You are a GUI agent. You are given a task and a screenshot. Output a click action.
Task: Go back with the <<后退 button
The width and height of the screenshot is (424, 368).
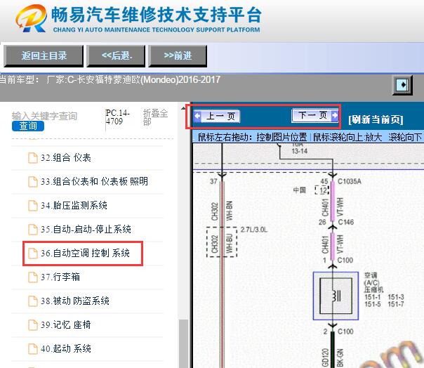(x=117, y=55)
